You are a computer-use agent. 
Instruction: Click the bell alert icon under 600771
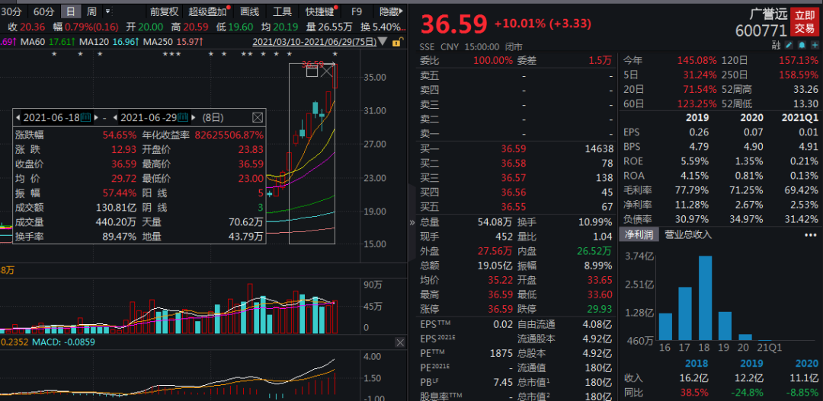802,45
